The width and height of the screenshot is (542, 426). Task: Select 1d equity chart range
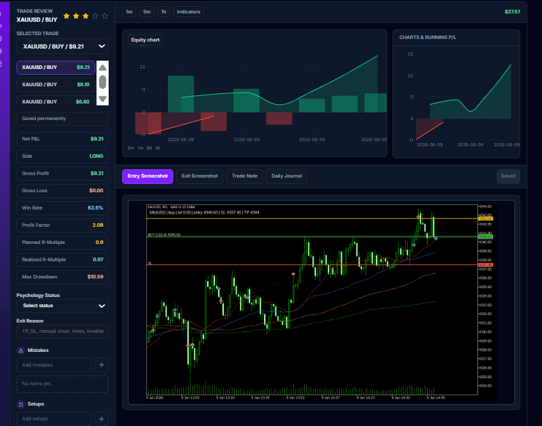click(157, 148)
